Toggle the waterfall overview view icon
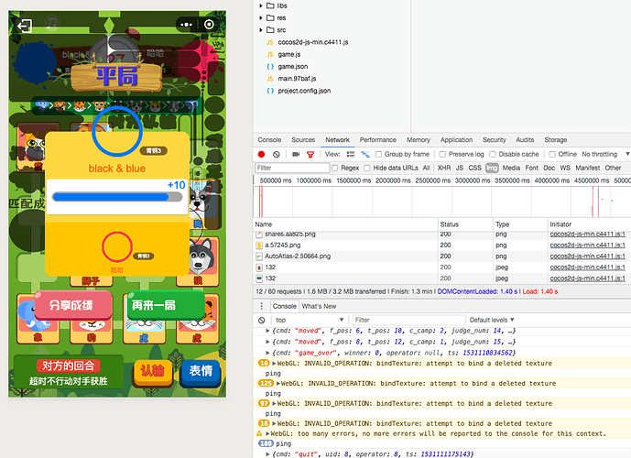This screenshot has width=631, height=458. 365,154
